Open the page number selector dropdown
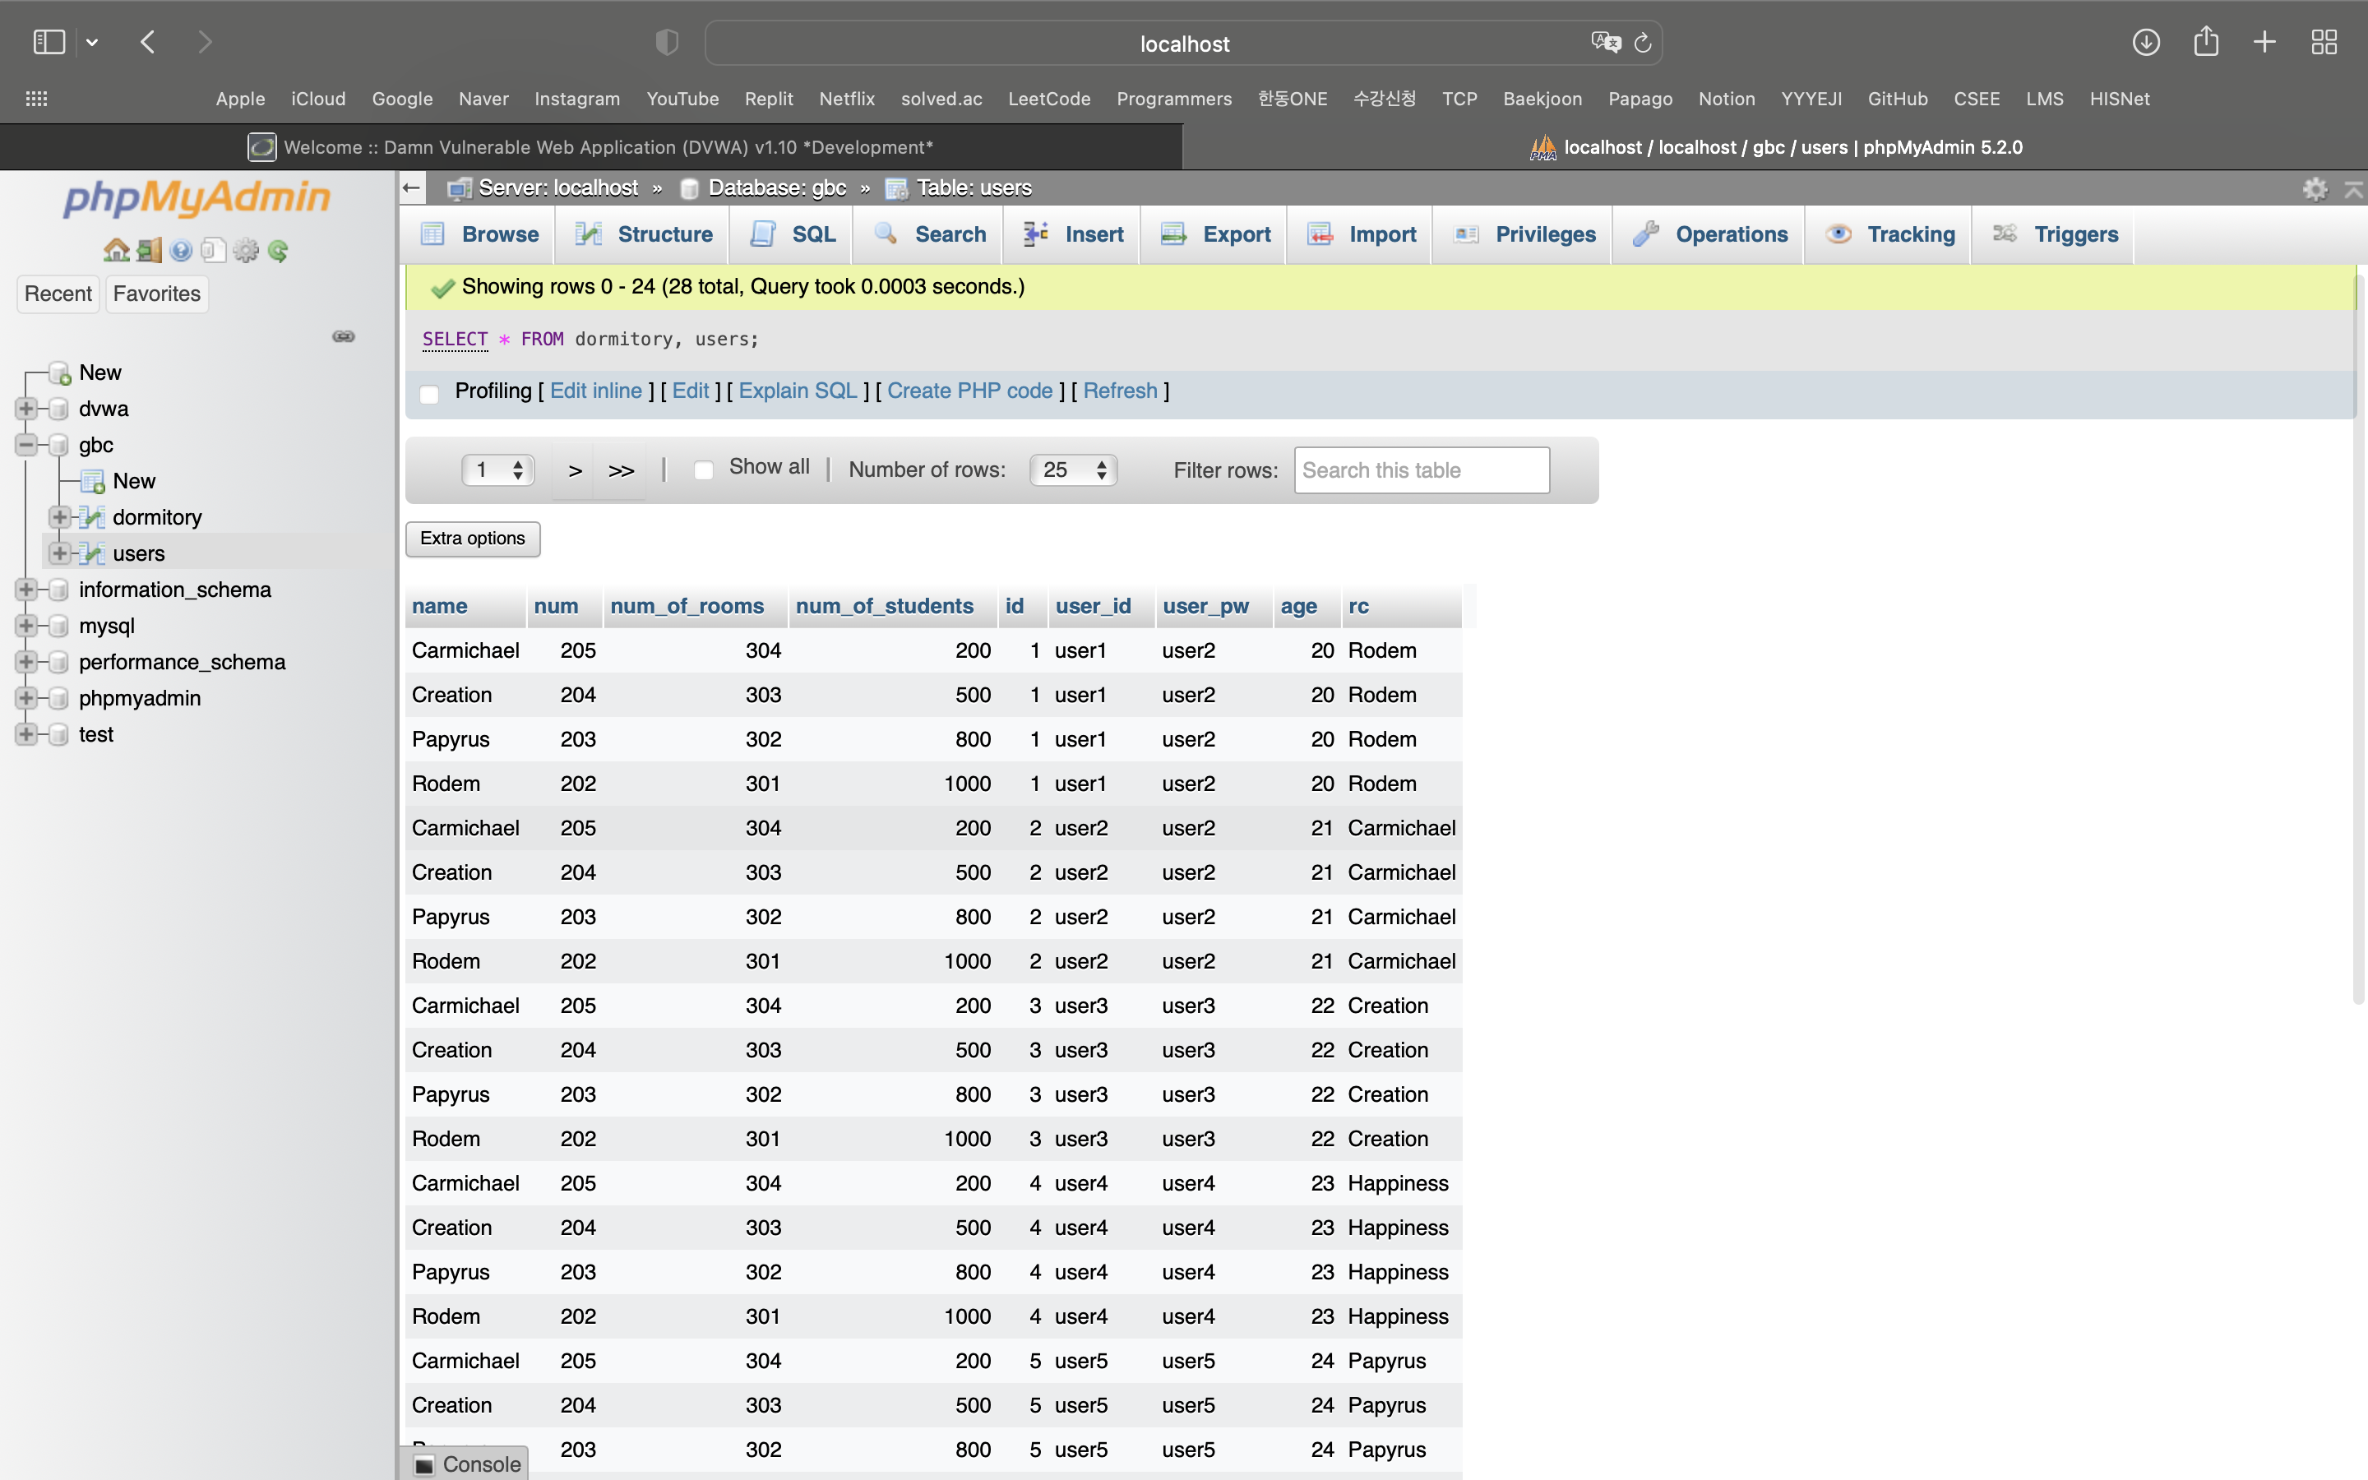The width and height of the screenshot is (2368, 1480). tap(498, 469)
